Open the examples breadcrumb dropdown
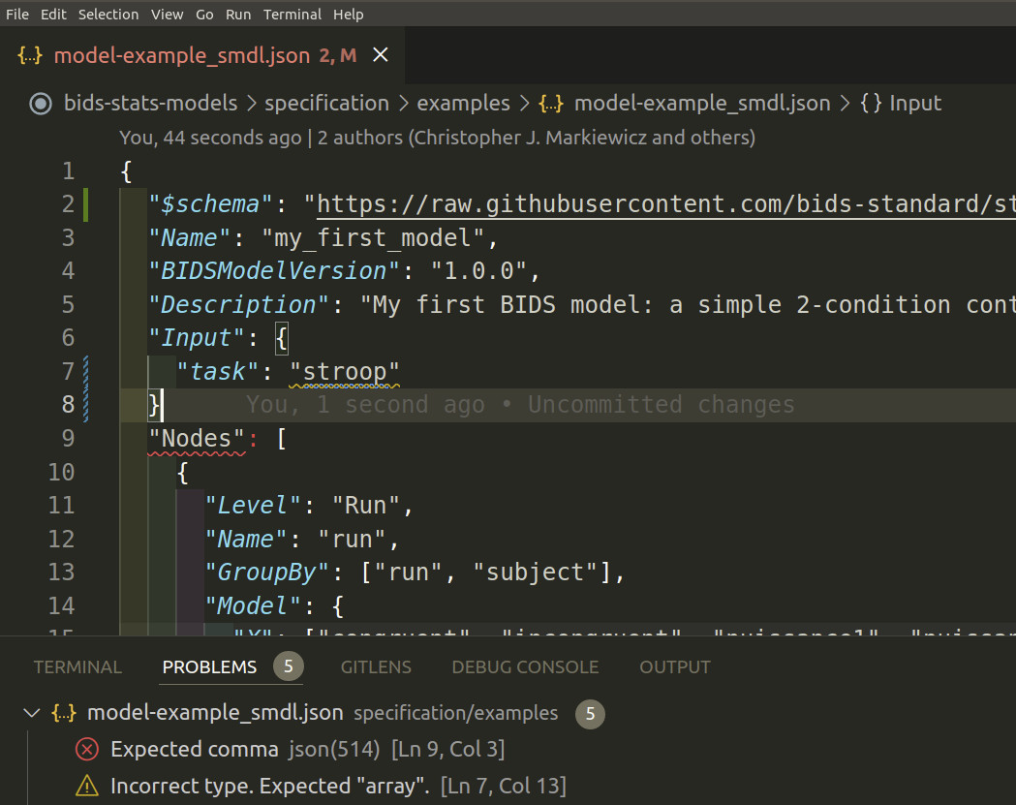 [x=463, y=103]
